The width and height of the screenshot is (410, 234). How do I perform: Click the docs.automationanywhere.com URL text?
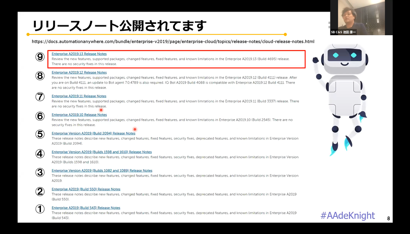pyautogui.click(x=173, y=42)
